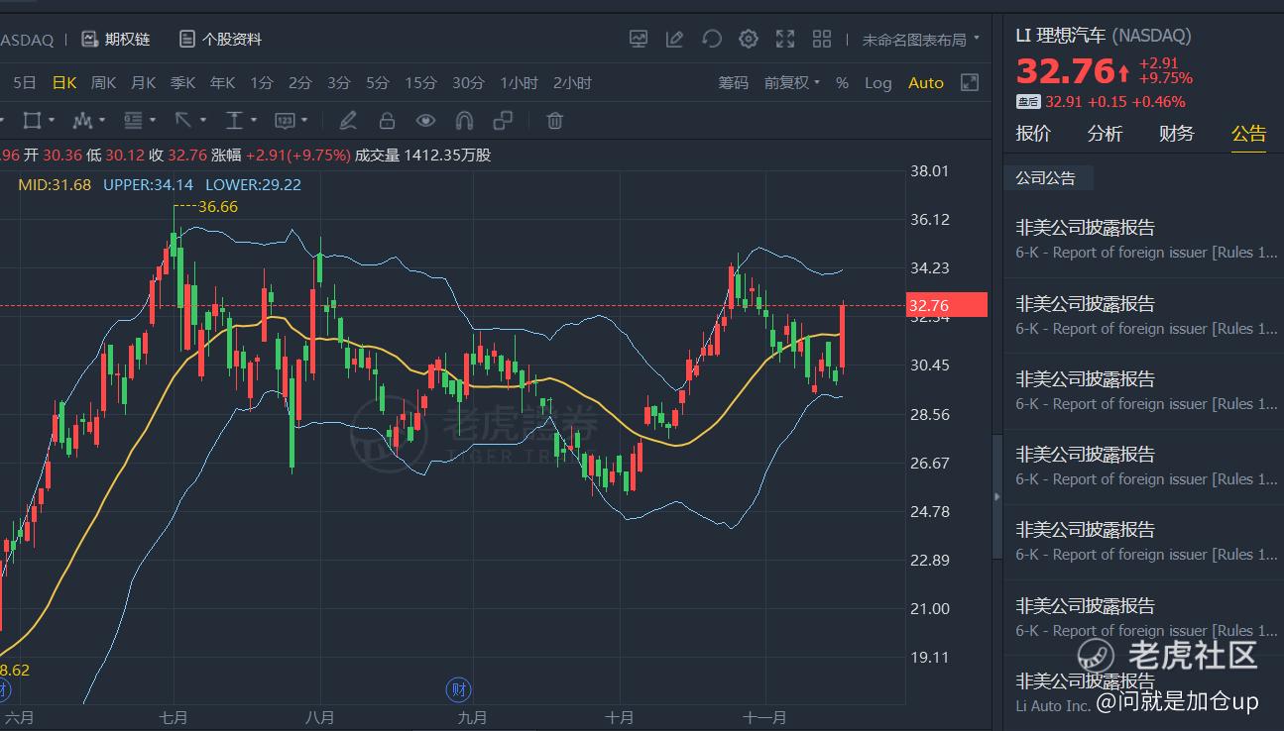Toggle Log scale
1284x731 pixels.
click(878, 83)
